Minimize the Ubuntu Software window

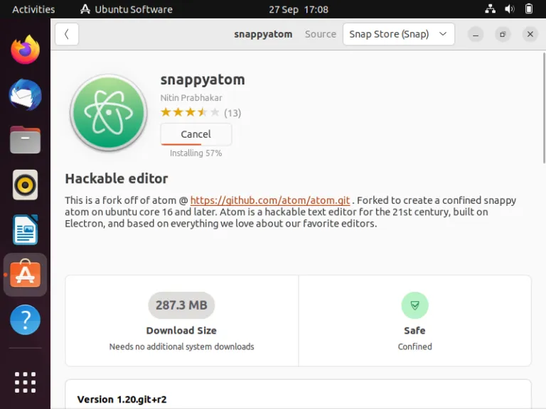476,34
